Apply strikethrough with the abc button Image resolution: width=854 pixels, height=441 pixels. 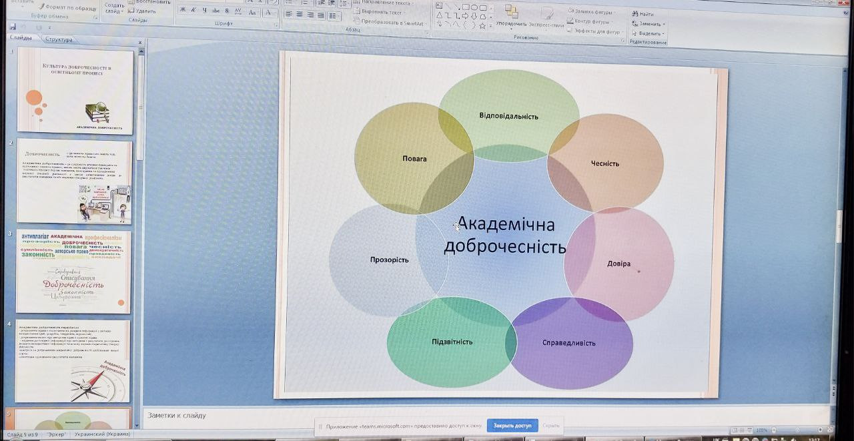point(216,11)
